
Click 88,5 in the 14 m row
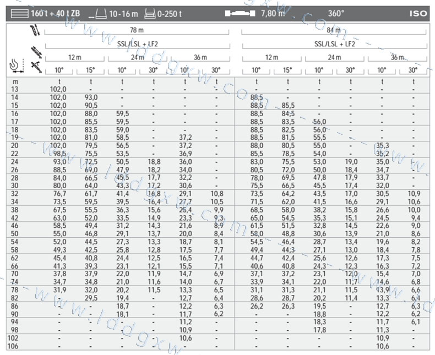257,97
